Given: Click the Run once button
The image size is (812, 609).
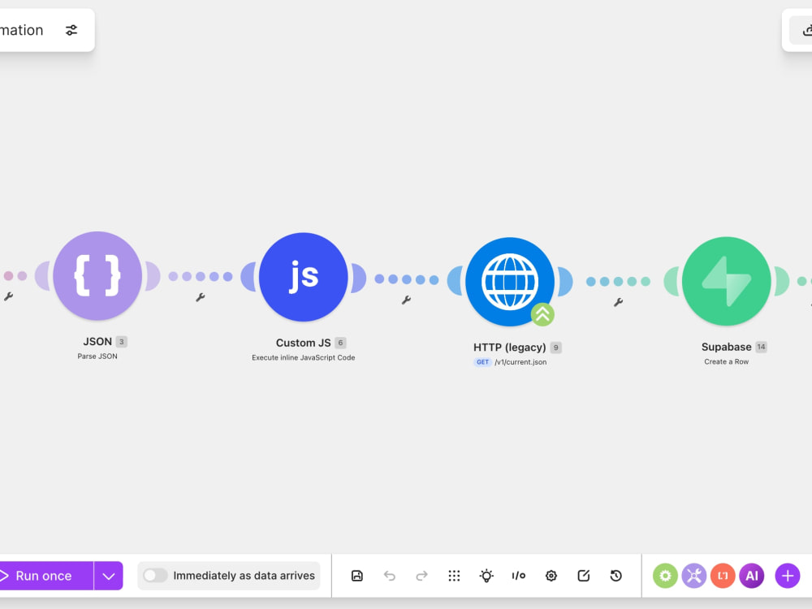Looking at the screenshot, I should tap(45, 576).
